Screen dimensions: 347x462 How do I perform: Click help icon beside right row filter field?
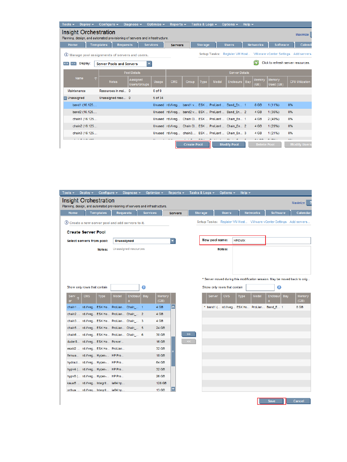[279, 287]
